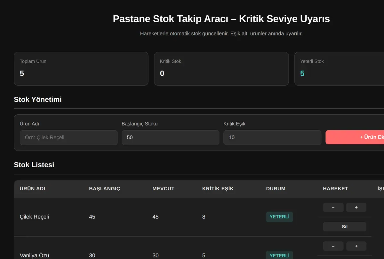This screenshot has height=259, width=384.
Task: Click the Sil button for Çilek Reçeli
Action: (x=345, y=227)
